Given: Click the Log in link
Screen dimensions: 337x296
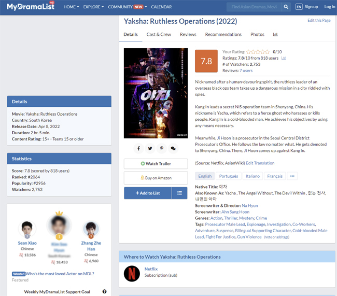Looking at the screenshot, I should pos(330,7).
